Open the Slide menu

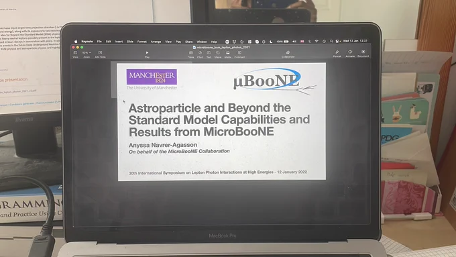click(x=130, y=42)
